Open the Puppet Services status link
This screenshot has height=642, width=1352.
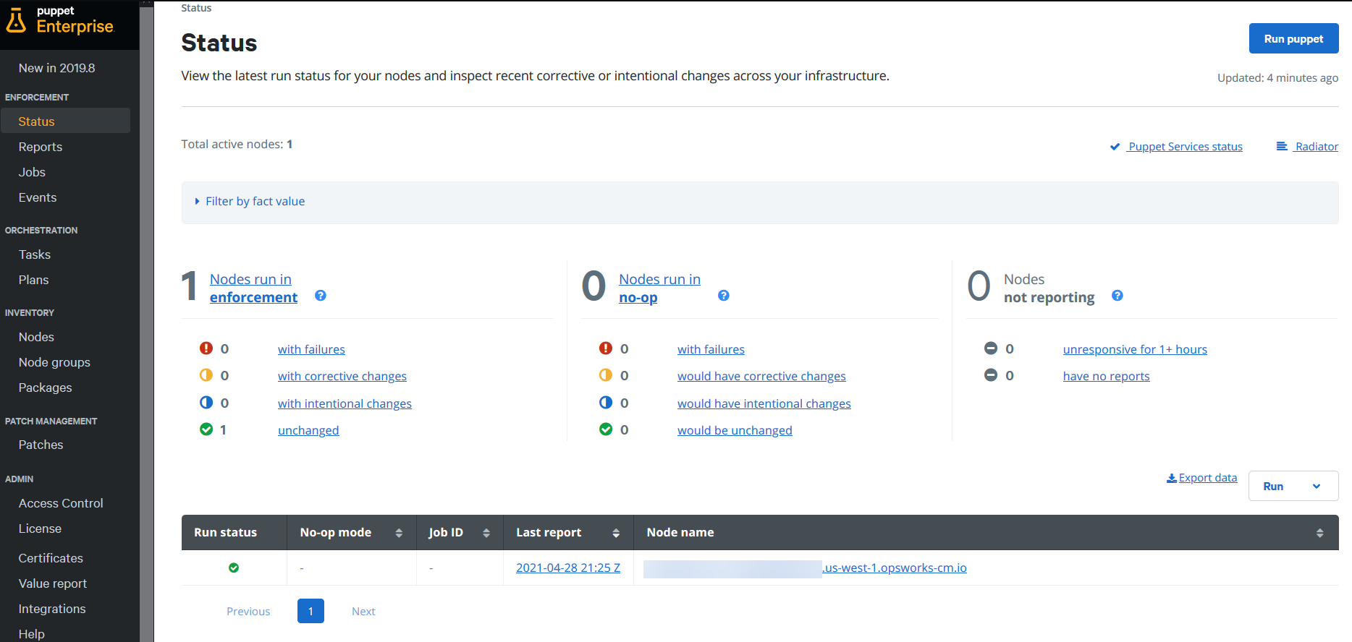pos(1185,147)
